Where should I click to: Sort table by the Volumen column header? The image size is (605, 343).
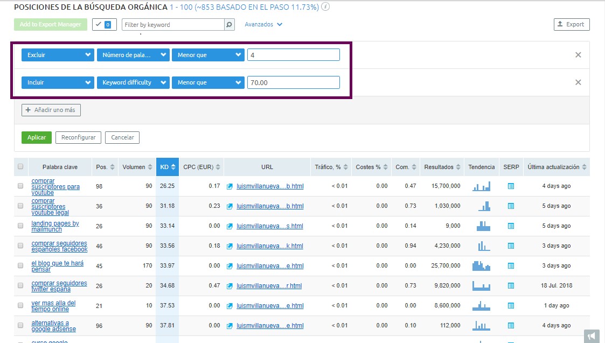point(137,167)
